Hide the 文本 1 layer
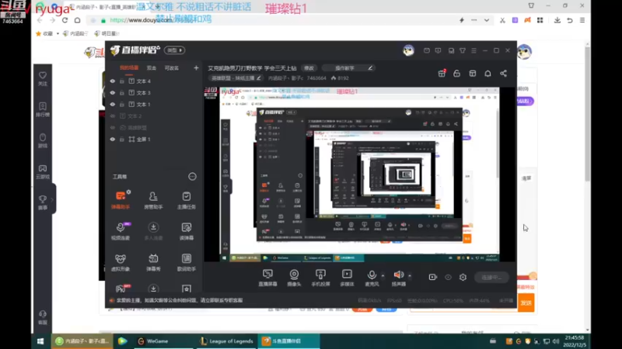 click(x=113, y=105)
